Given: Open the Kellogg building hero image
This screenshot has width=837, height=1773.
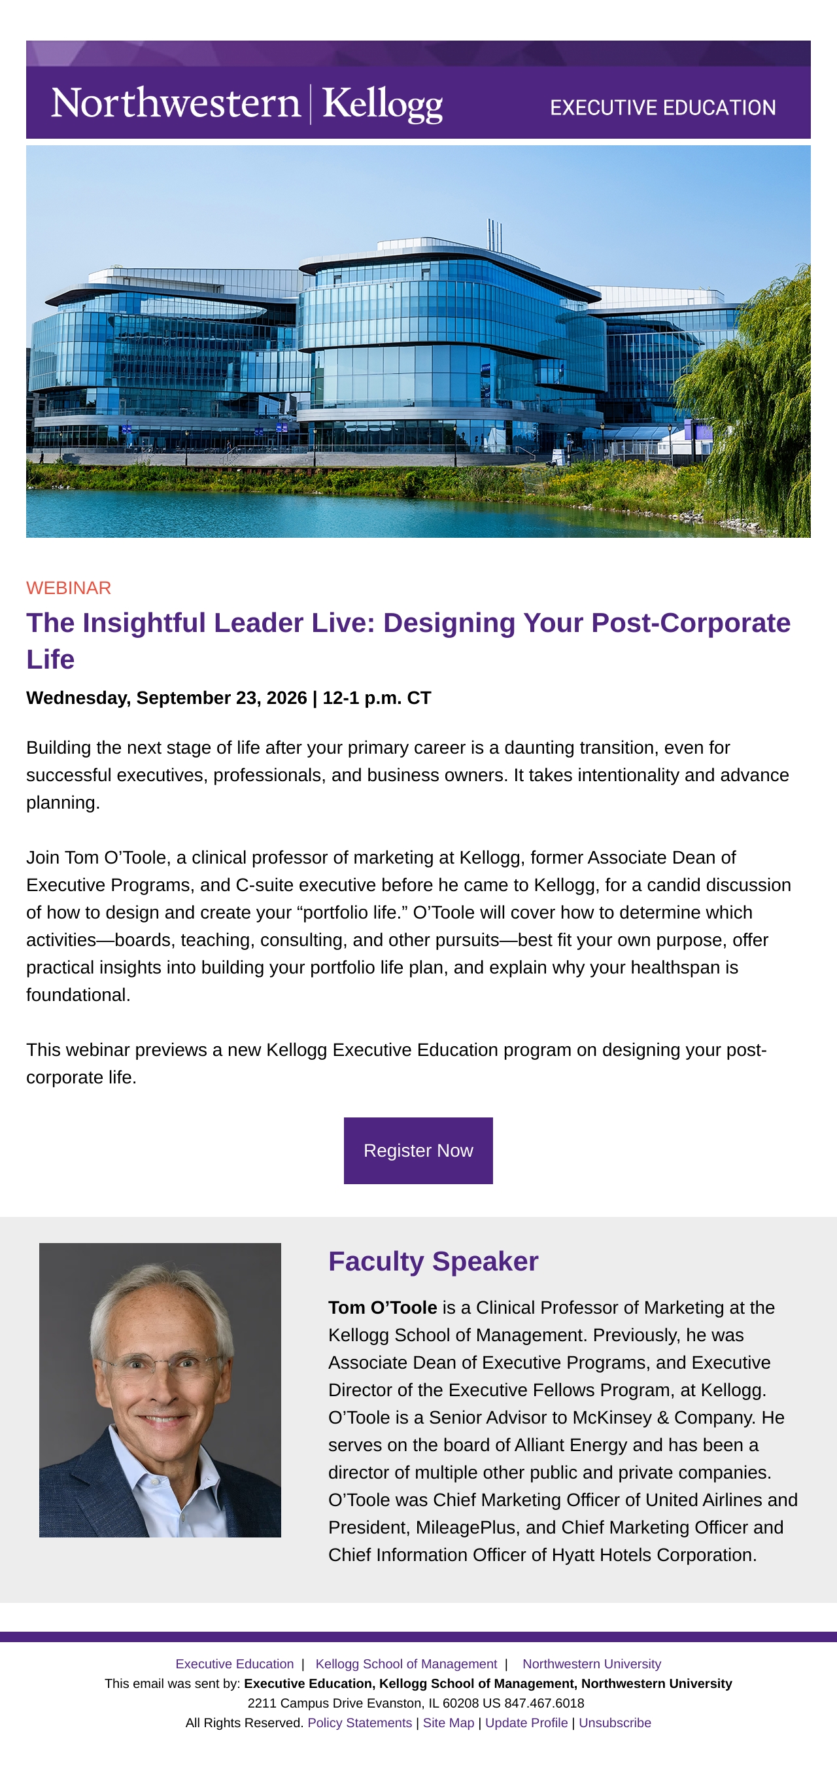Looking at the screenshot, I should point(418,342).
